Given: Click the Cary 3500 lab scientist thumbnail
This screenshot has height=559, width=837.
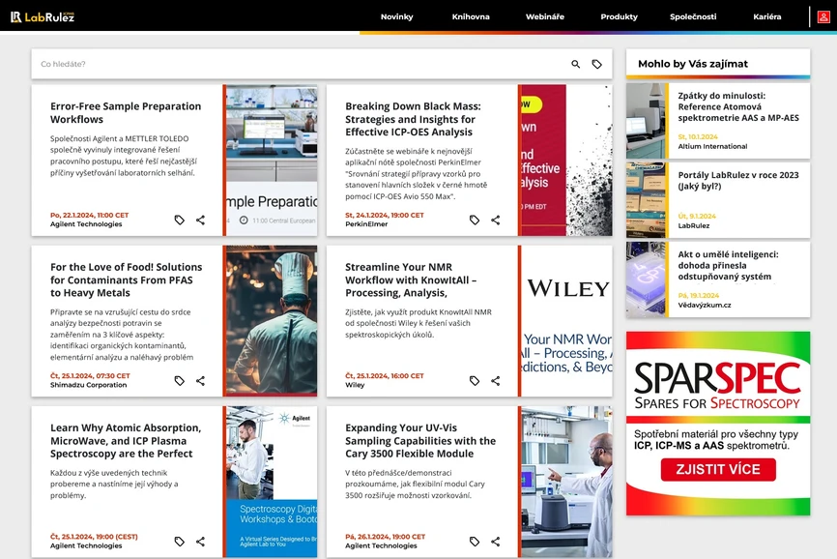Looking at the screenshot, I should (566, 482).
